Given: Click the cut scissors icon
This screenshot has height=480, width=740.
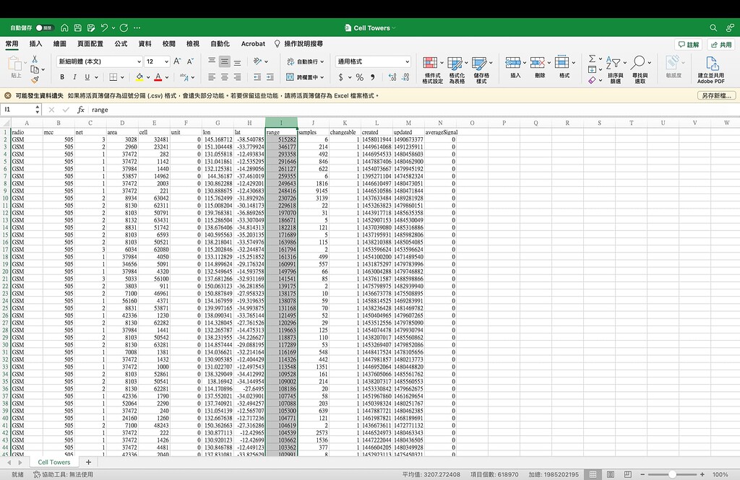Looking at the screenshot, I should coord(35,58).
